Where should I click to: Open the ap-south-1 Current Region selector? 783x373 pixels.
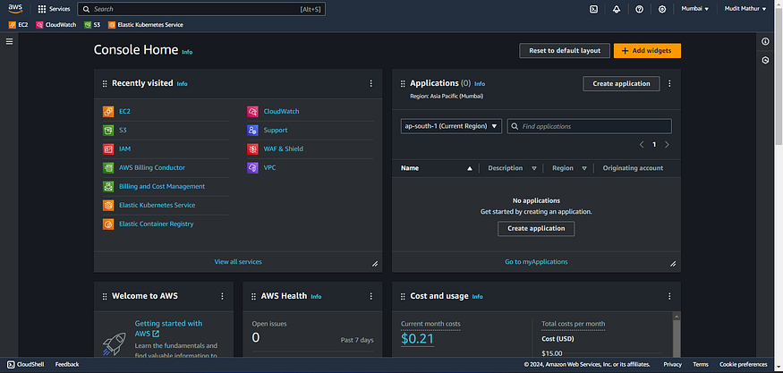[x=451, y=126]
